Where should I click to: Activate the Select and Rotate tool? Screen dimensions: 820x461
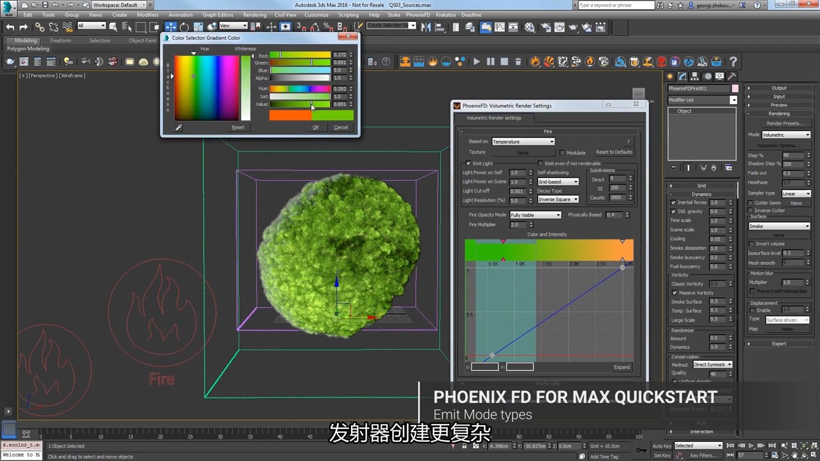point(184,27)
